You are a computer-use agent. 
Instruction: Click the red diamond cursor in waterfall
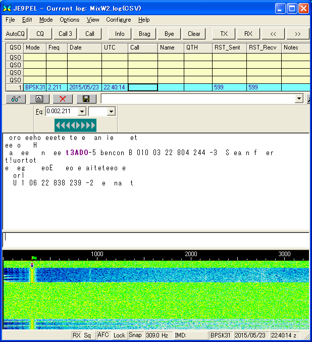[x=32, y=265]
